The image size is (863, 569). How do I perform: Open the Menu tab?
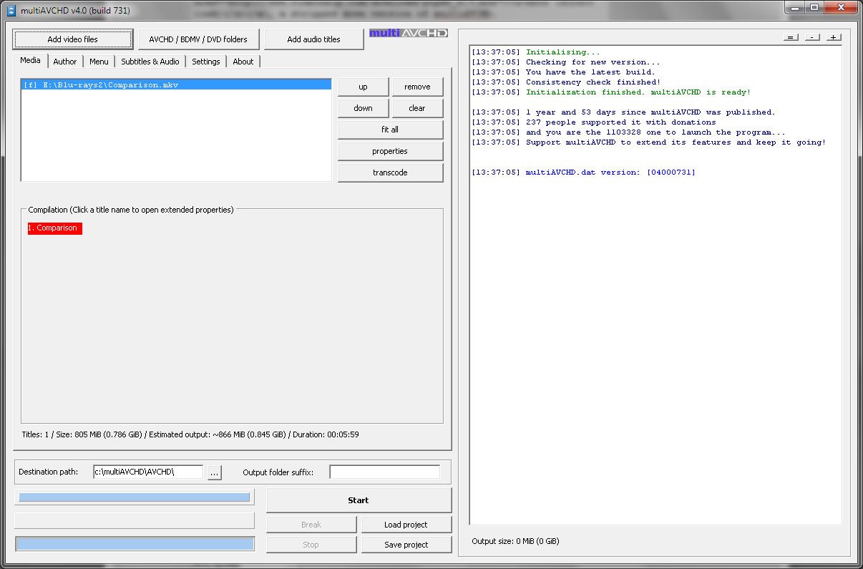point(99,62)
